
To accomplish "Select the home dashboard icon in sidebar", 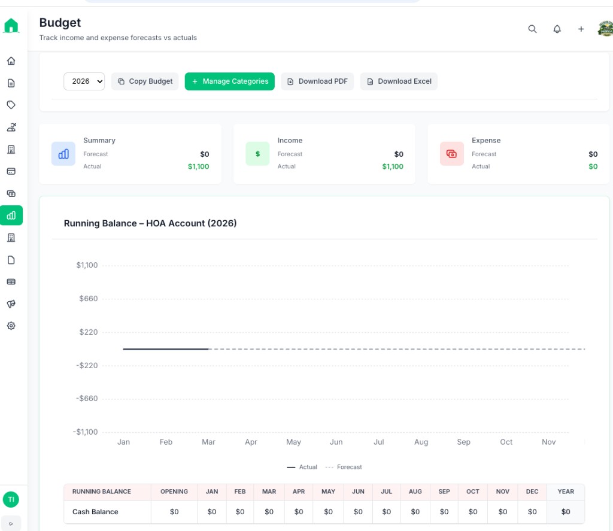I will 11,60.
